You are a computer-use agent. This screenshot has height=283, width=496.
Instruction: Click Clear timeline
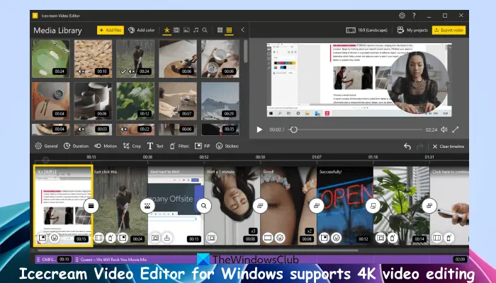[449, 146]
